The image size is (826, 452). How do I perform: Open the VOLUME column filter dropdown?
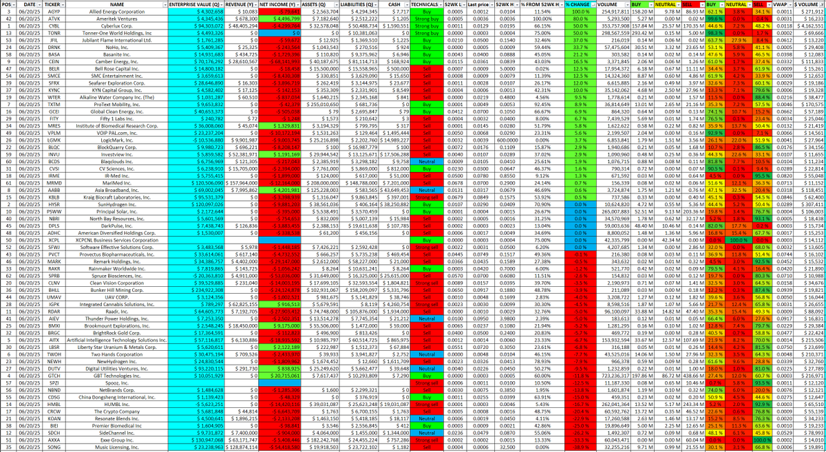[x=626, y=4]
